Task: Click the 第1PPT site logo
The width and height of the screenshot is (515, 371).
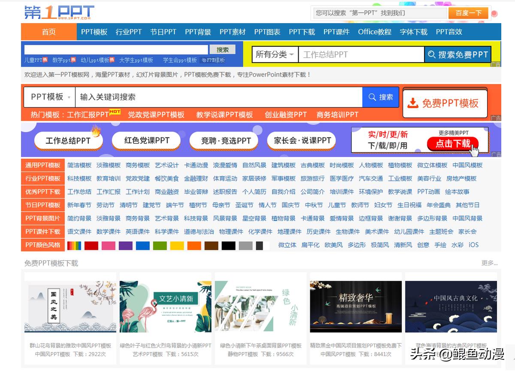Action: tap(59, 12)
